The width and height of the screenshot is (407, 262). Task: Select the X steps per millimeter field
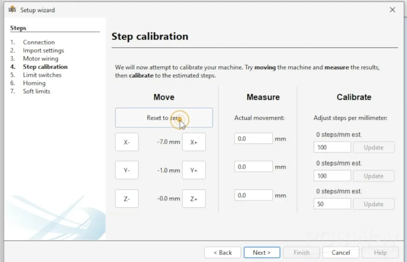[332, 147]
